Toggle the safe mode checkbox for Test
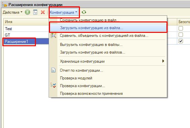The height and width of the screenshot is (128, 190). pos(181,28)
